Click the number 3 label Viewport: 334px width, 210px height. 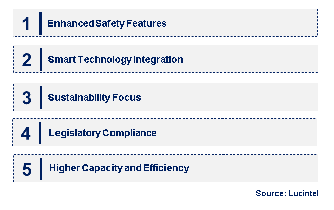(x=27, y=98)
